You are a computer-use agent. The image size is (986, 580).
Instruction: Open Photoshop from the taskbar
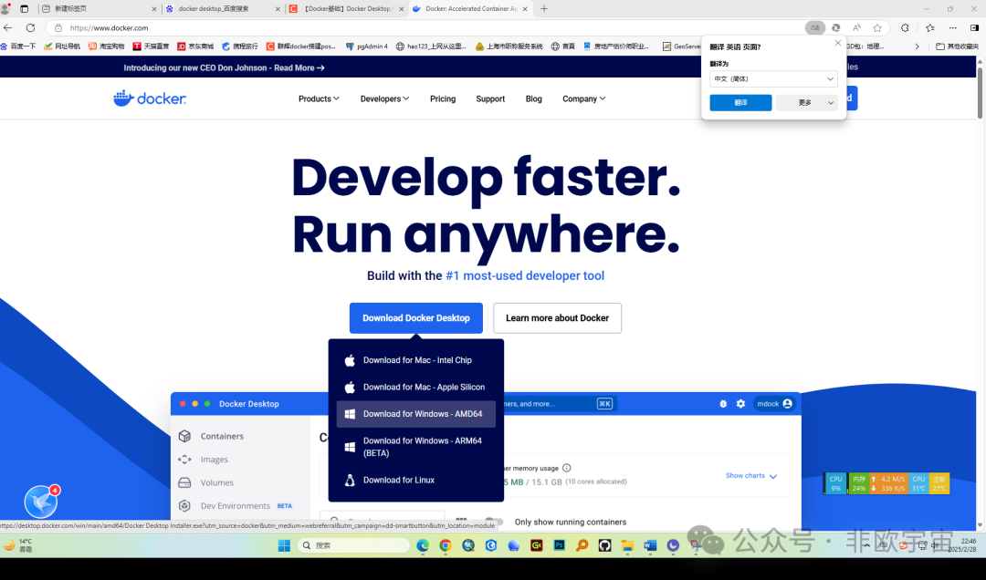(x=559, y=545)
